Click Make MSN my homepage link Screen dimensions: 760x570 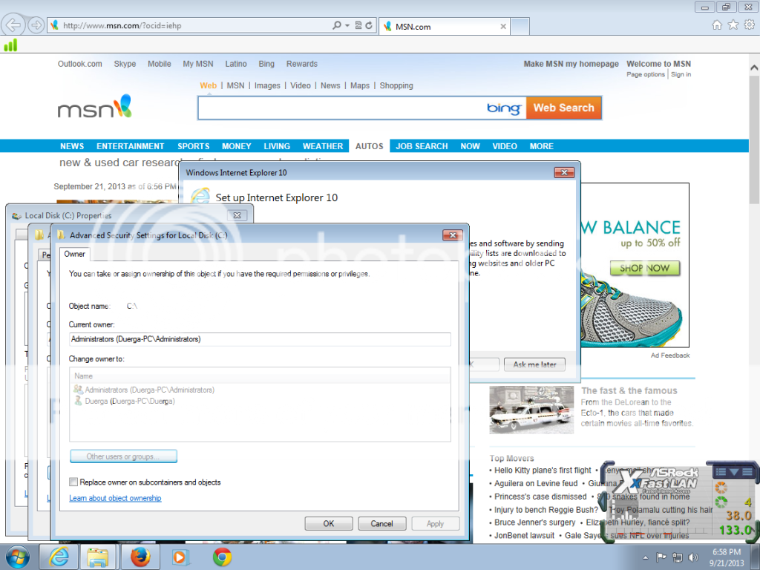point(571,64)
